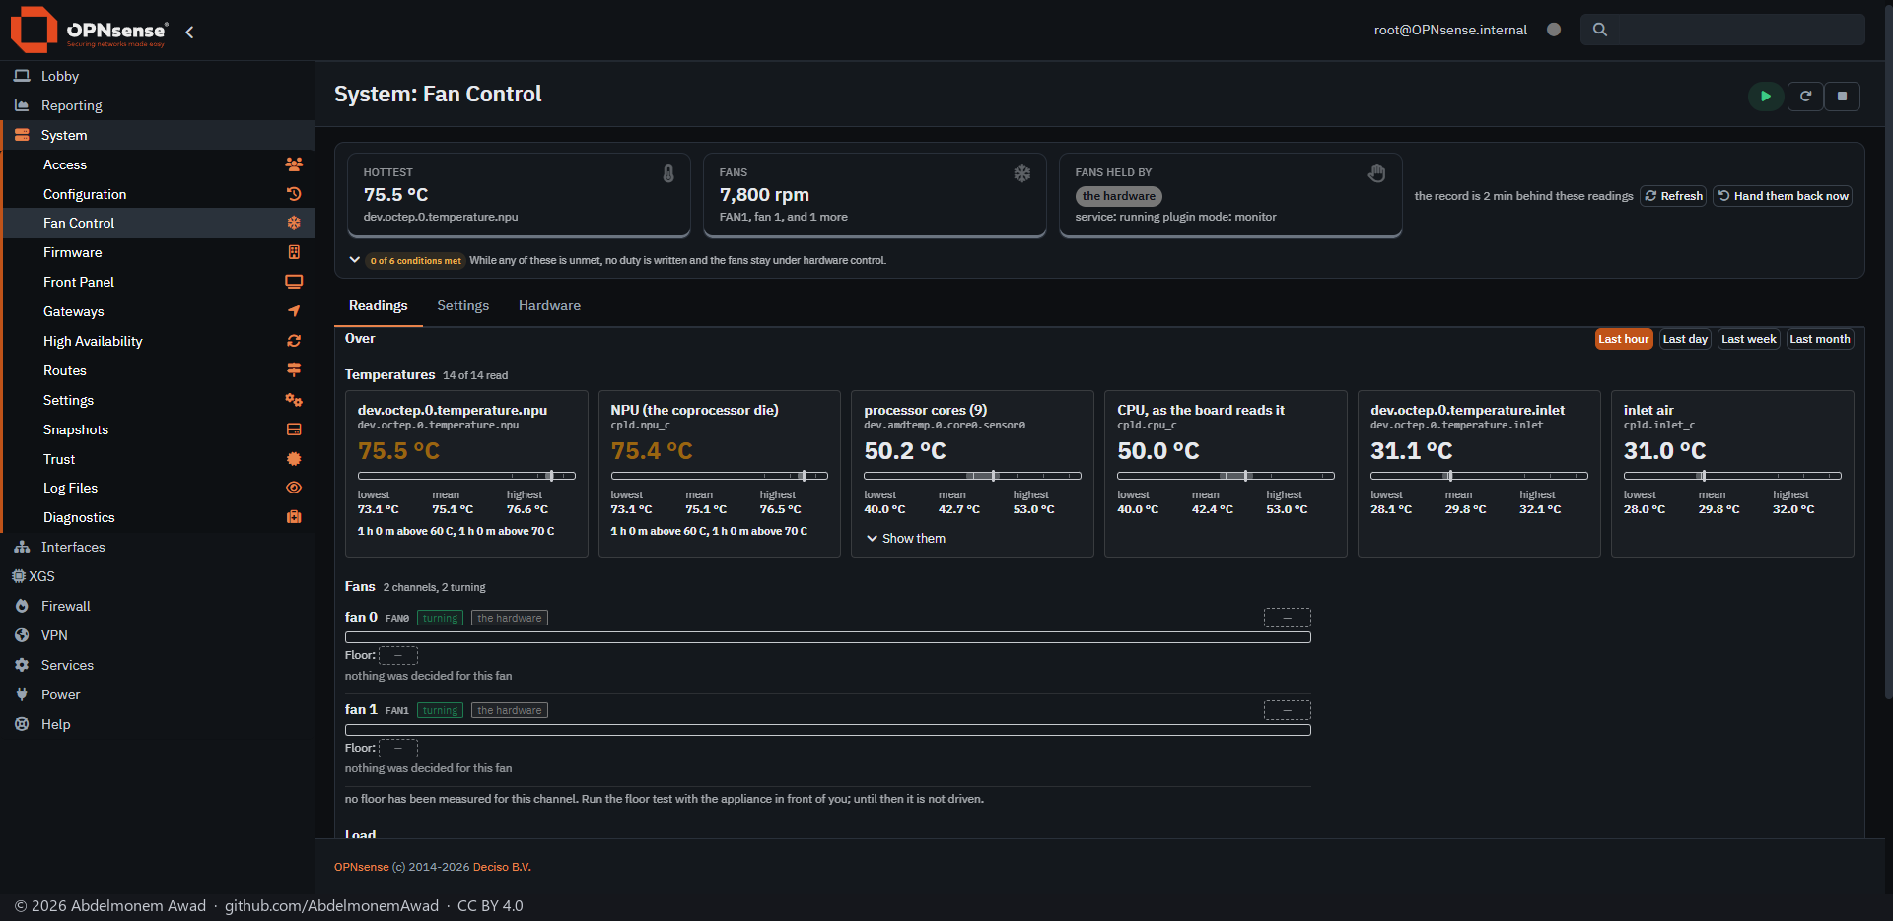Collapse the sidebar with the chevron arrow
This screenshot has width=1893, height=921.
189,32
